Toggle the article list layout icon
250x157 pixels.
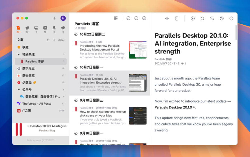tap(116, 18)
